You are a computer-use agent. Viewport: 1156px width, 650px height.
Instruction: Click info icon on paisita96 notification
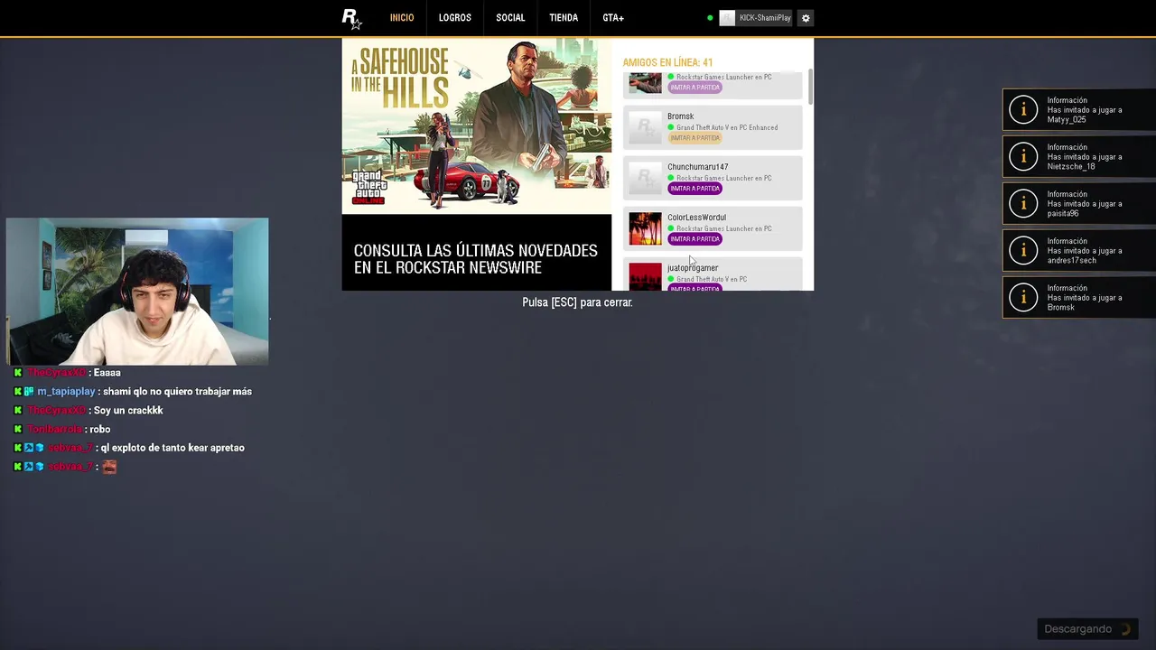(x=1023, y=204)
